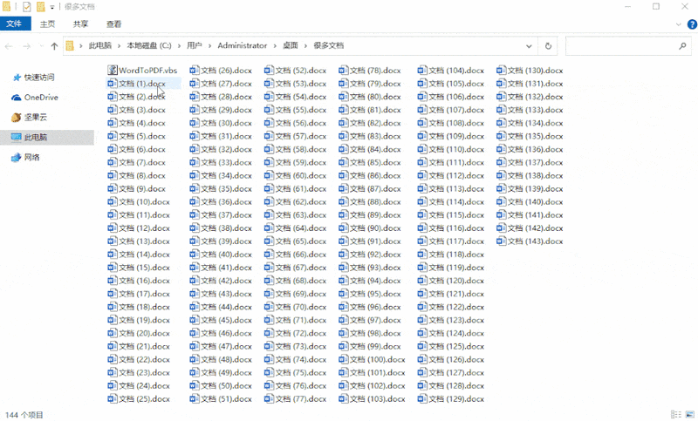Viewport: 698px width, 421px height.
Task: Open the 共享 ribbon tab
Action: click(80, 24)
